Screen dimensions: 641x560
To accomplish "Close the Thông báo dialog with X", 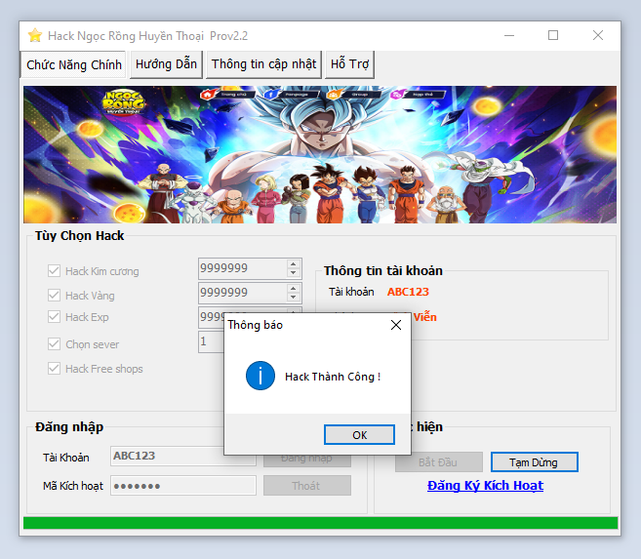I will click(396, 325).
